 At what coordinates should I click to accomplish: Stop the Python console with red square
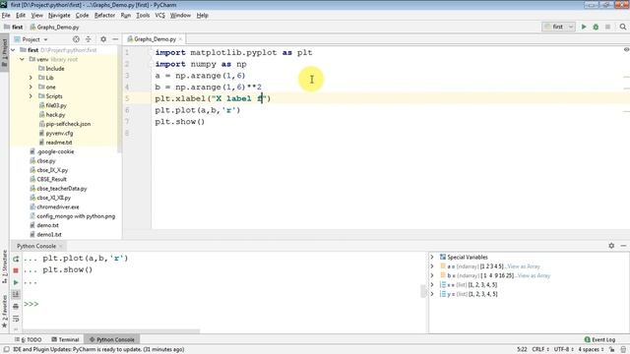pos(16,270)
